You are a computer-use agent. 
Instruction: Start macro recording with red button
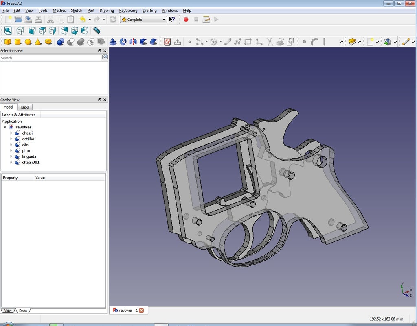[x=186, y=20]
